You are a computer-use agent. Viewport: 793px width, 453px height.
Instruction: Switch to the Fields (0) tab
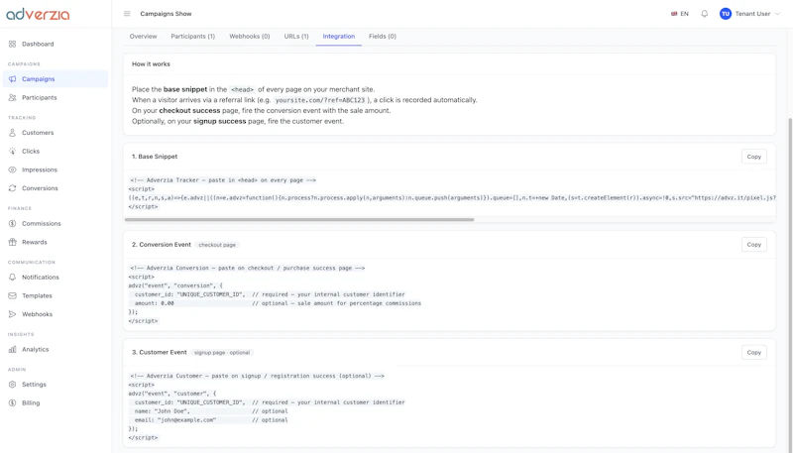click(x=383, y=37)
